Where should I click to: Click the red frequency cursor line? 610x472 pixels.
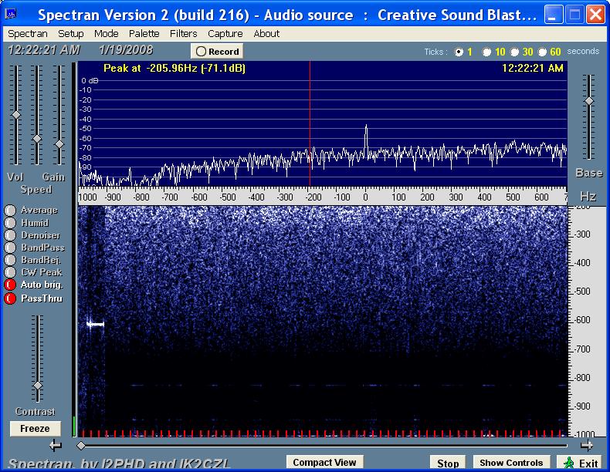tap(310, 123)
